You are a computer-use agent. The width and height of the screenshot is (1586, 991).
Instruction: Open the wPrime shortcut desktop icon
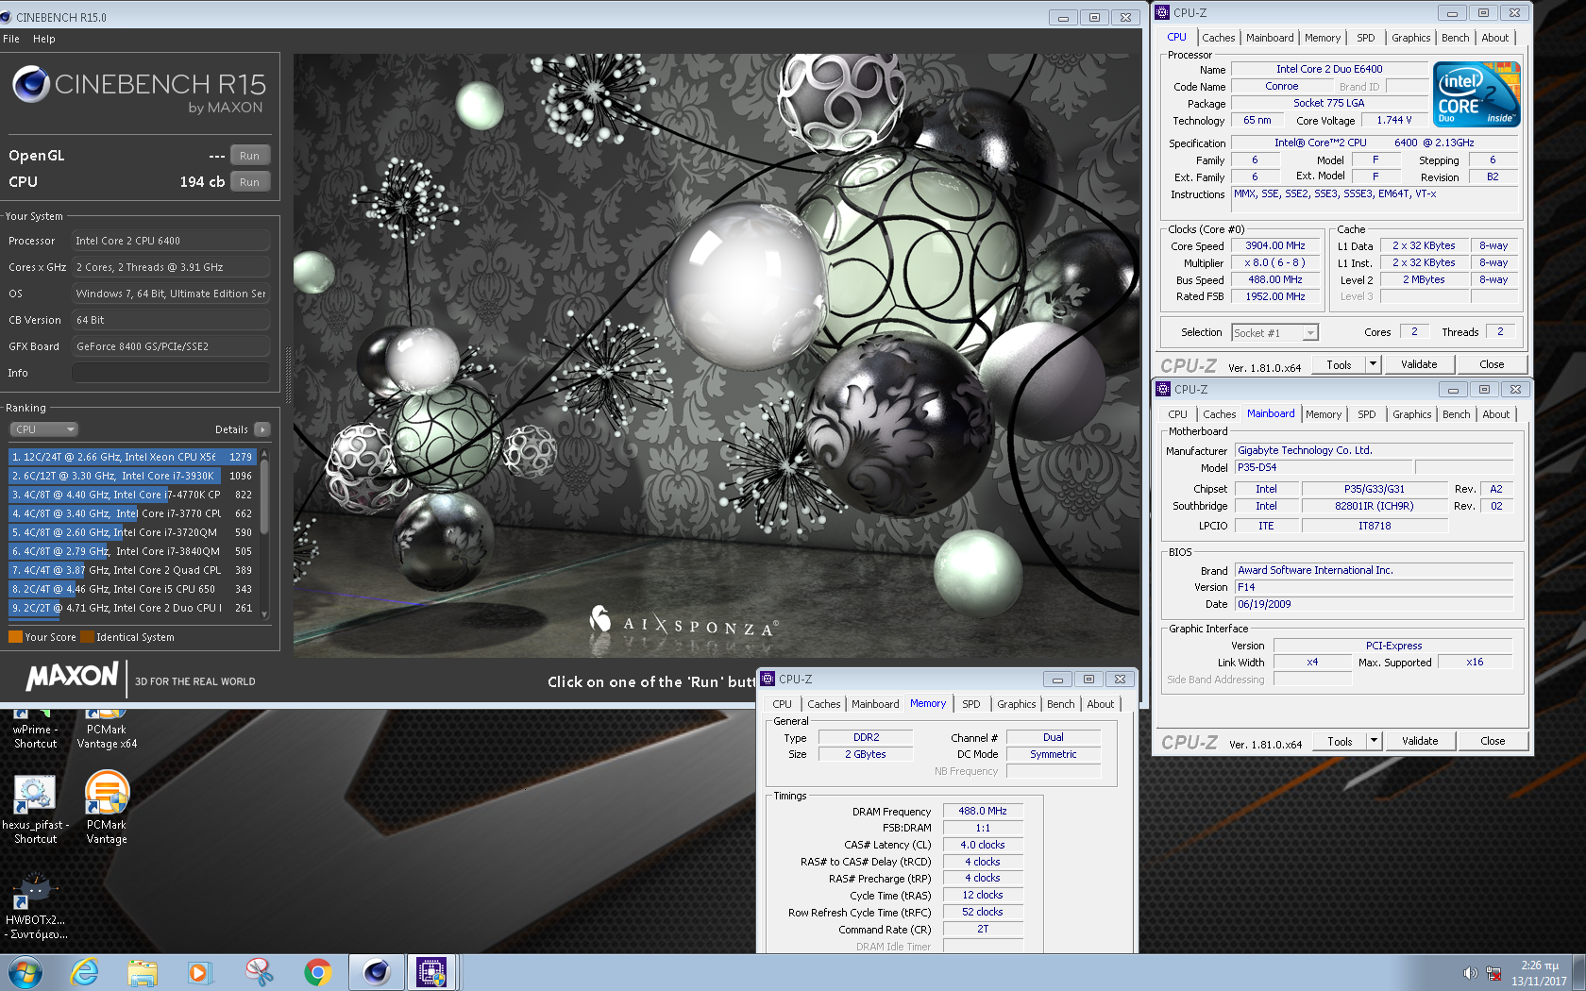(35, 729)
